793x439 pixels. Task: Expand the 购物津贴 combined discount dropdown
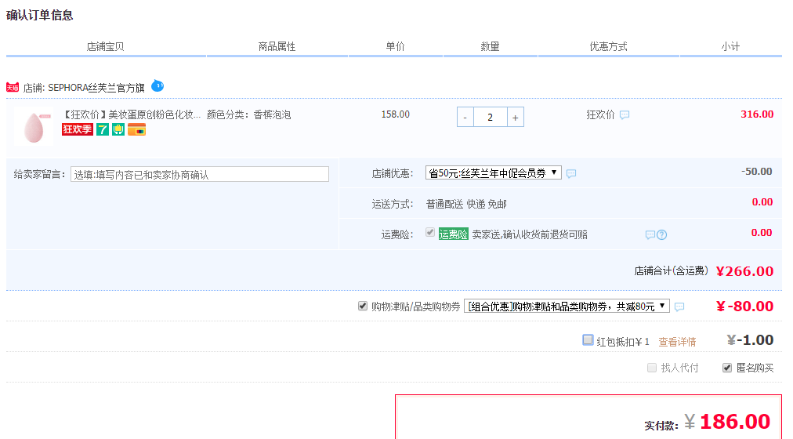pos(567,306)
